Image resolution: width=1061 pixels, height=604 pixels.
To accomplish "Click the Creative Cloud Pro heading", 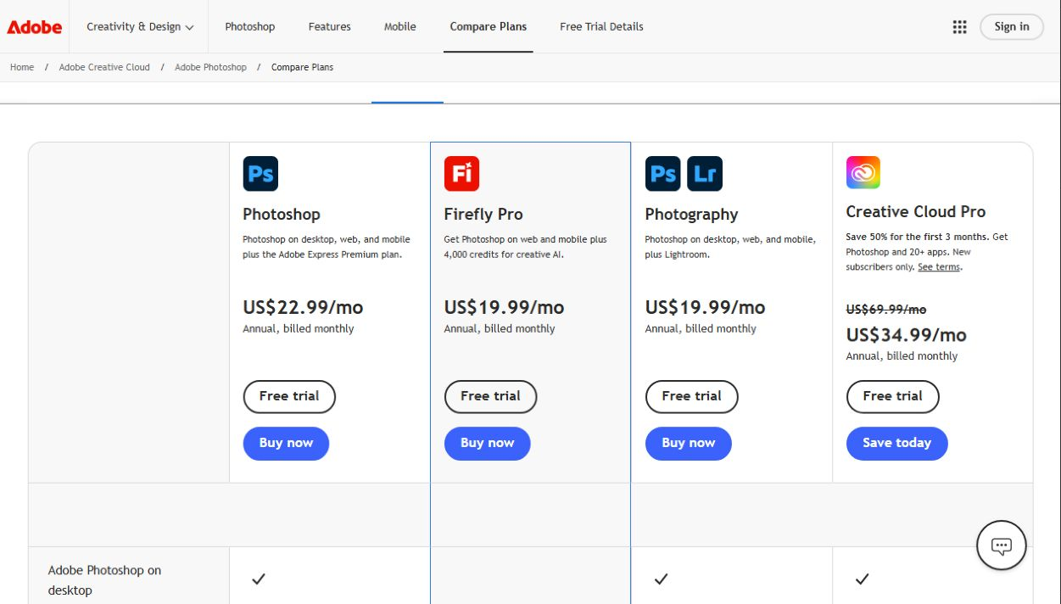I will coord(916,212).
